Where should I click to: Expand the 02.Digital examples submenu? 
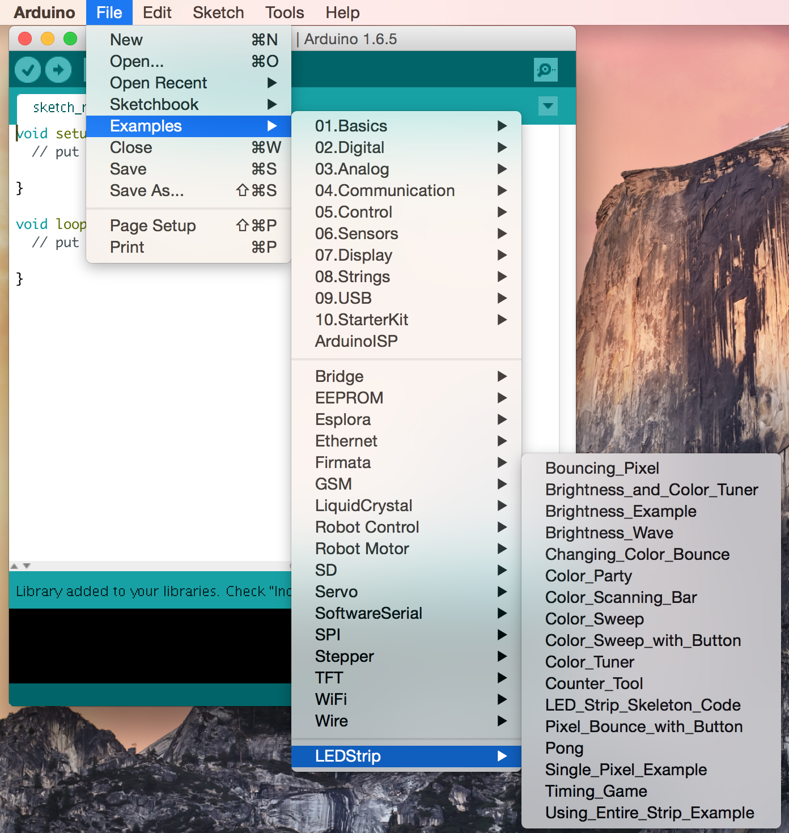pos(406,147)
